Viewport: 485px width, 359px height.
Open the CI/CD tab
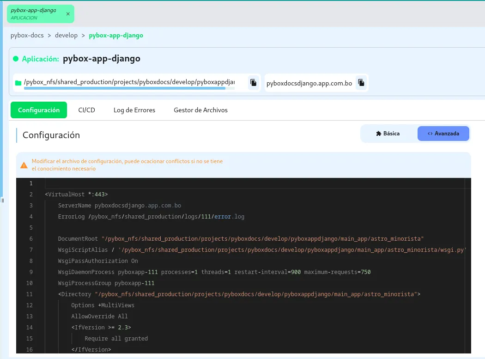(x=87, y=110)
